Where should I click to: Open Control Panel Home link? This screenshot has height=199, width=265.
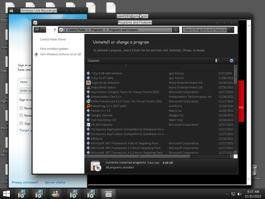click(53, 39)
